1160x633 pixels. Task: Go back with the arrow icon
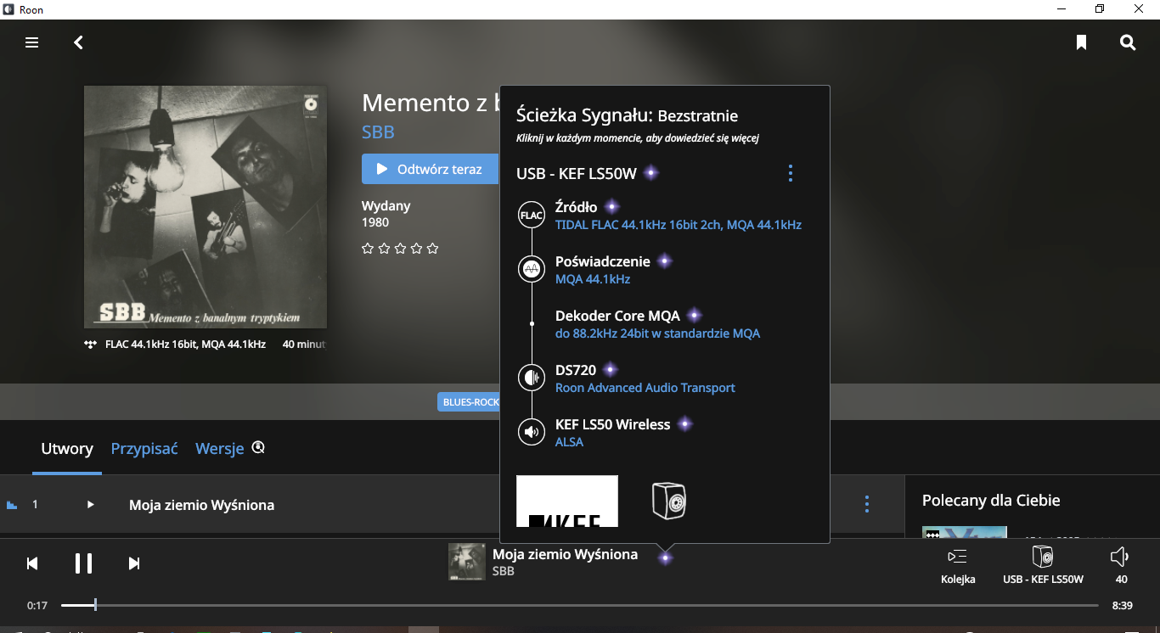(x=78, y=42)
